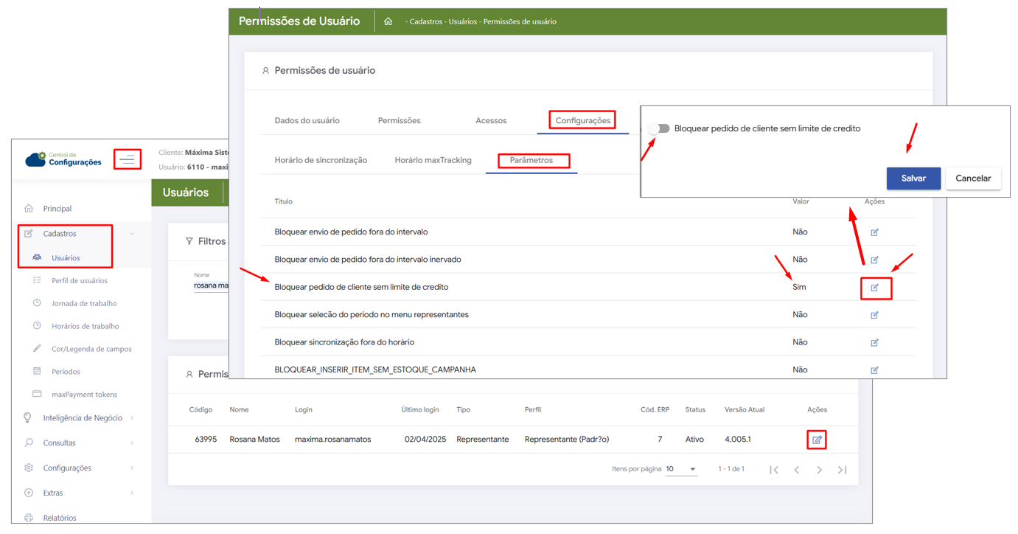The width and height of the screenshot is (1018, 534).
Task: Switch to the Configurações tab
Action: click(x=582, y=120)
